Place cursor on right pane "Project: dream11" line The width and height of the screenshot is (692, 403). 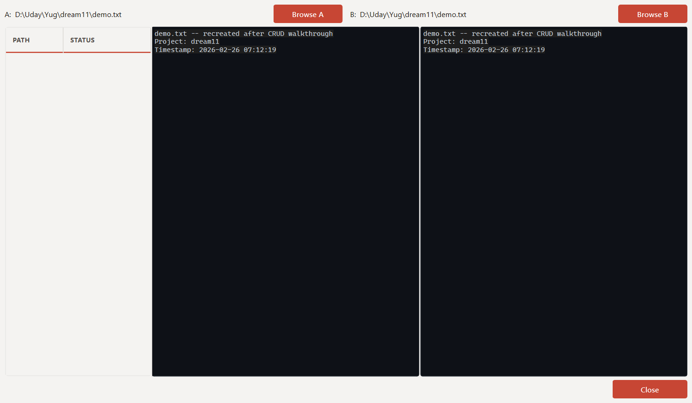(x=455, y=41)
